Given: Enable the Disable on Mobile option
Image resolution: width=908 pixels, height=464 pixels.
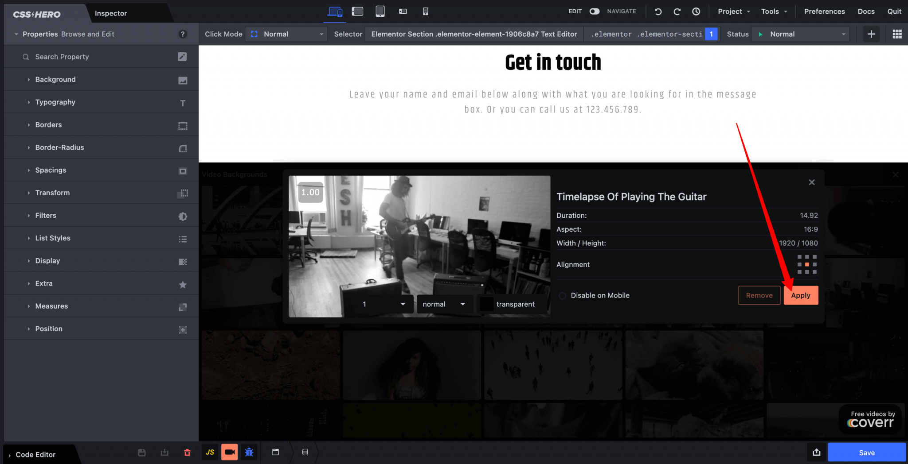Looking at the screenshot, I should 562,295.
